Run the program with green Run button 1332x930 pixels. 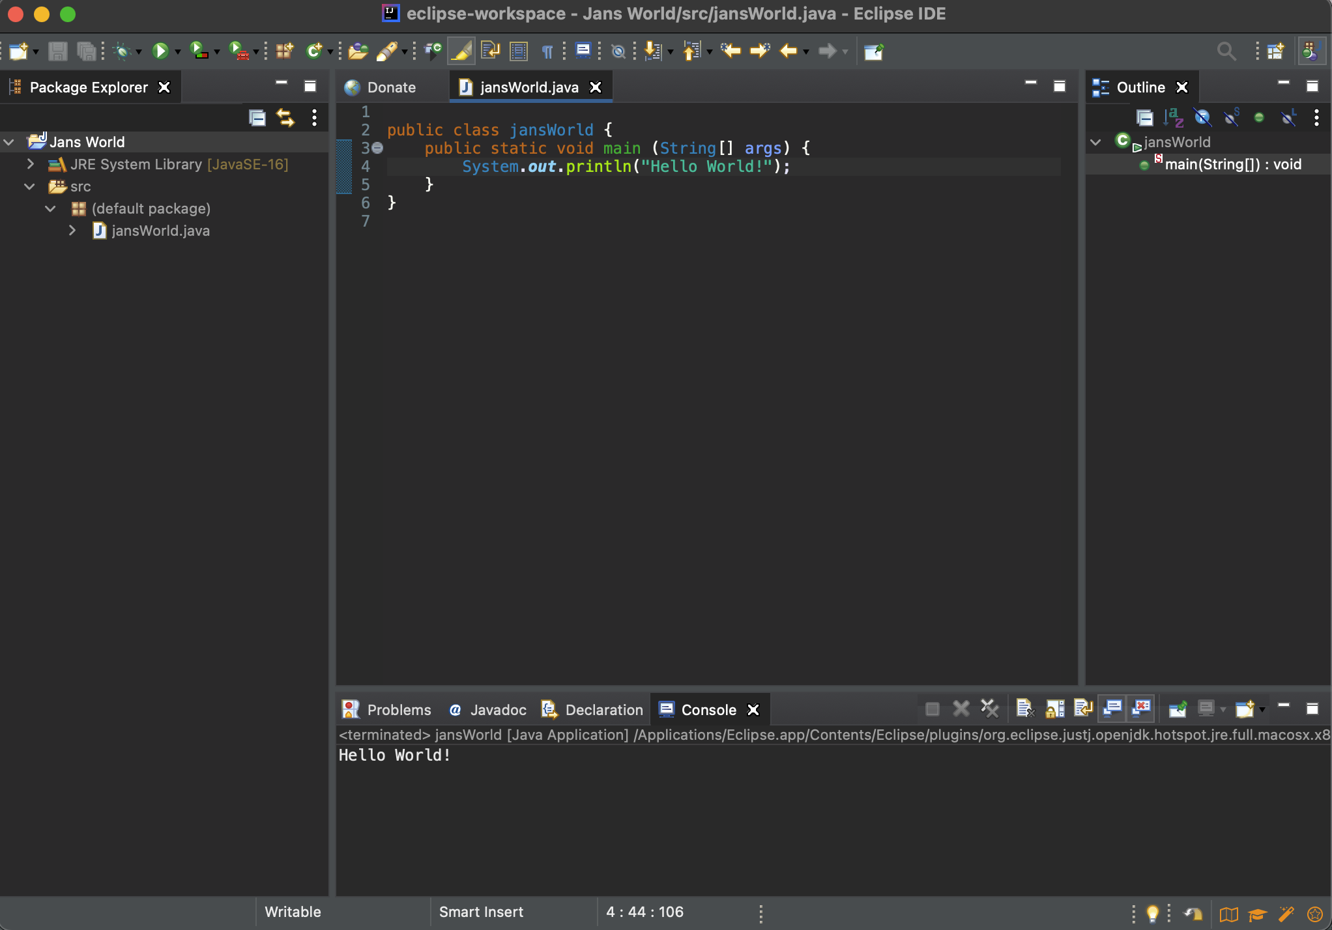coord(160,51)
